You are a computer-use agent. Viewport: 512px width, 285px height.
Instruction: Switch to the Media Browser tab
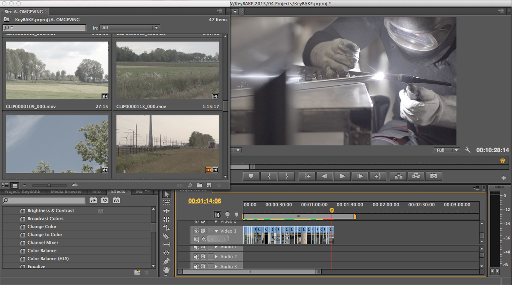(66, 191)
